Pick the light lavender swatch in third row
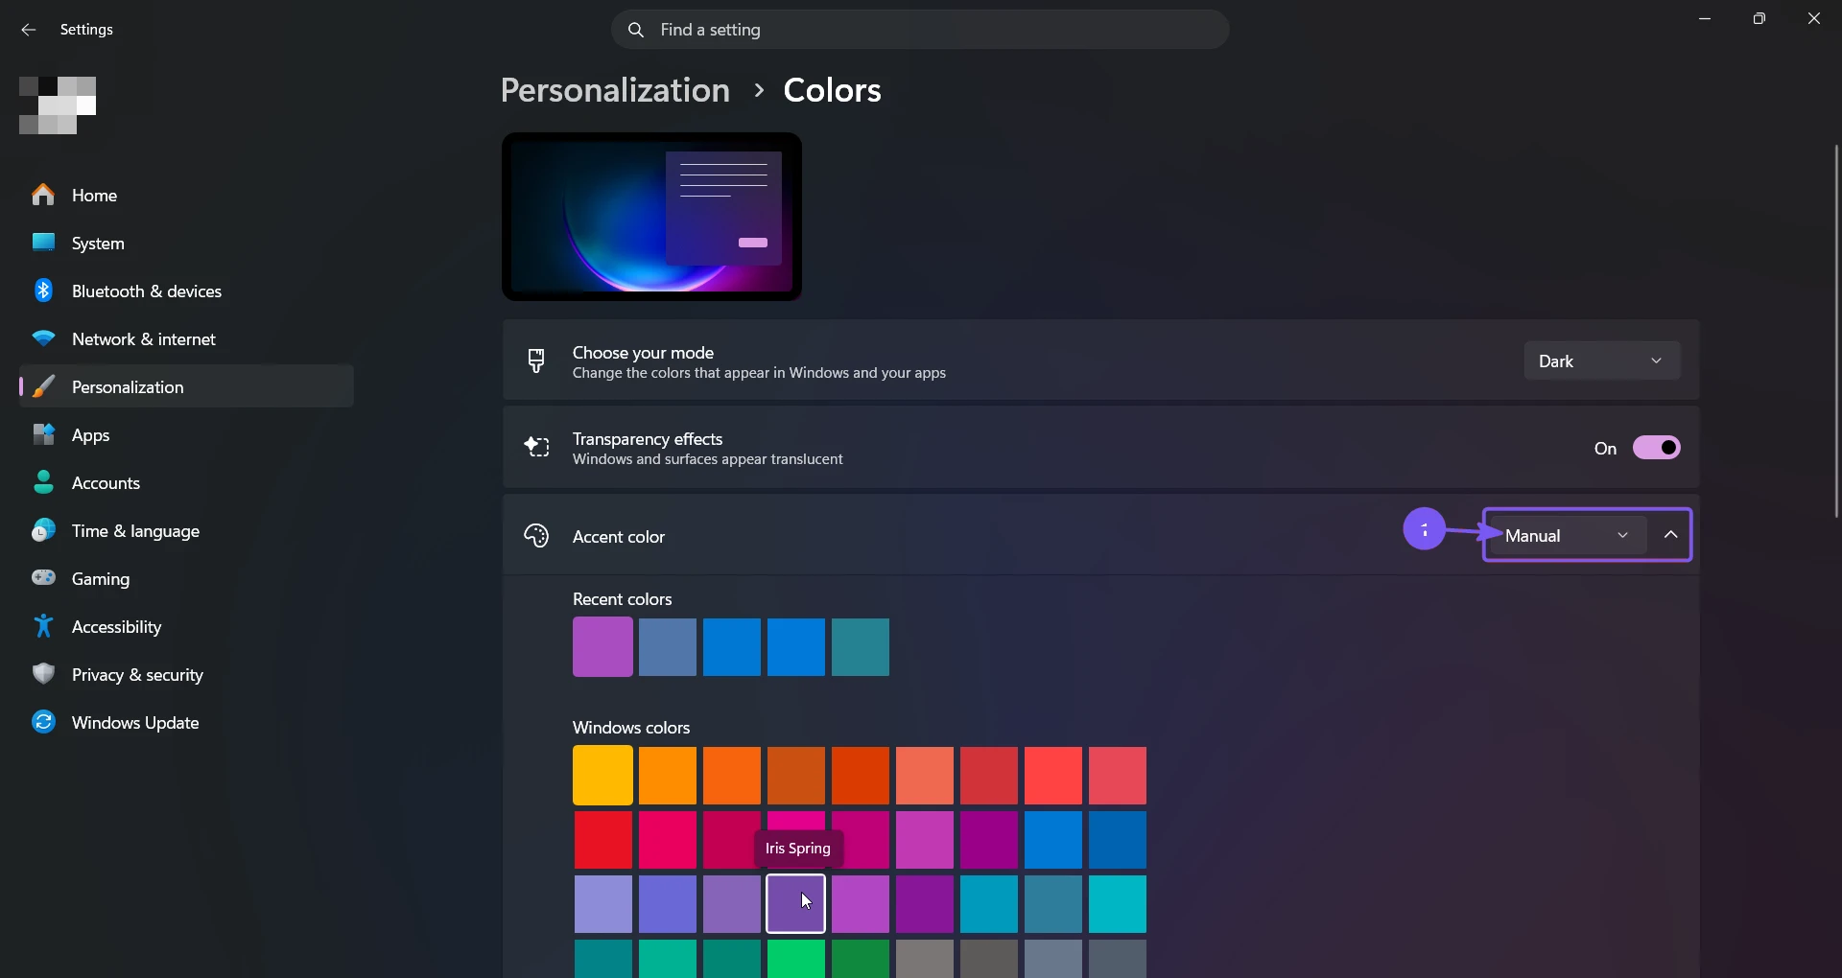The image size is (1842, 978). pyautogui.click(x=603, y=903)
